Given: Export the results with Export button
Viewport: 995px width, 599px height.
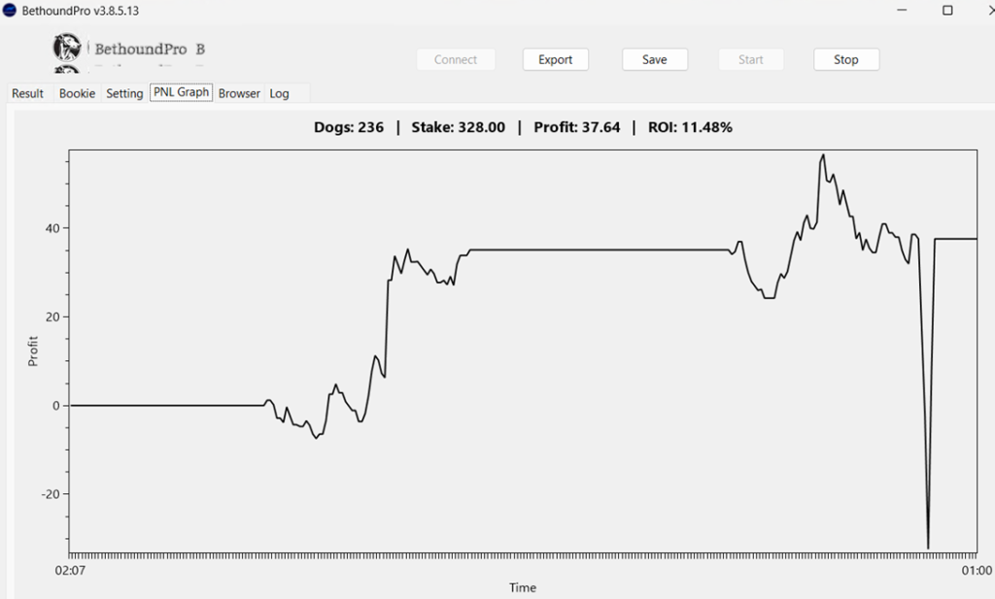Looking at the screenshot, I should pyautogui.click(x=555, y=59).
